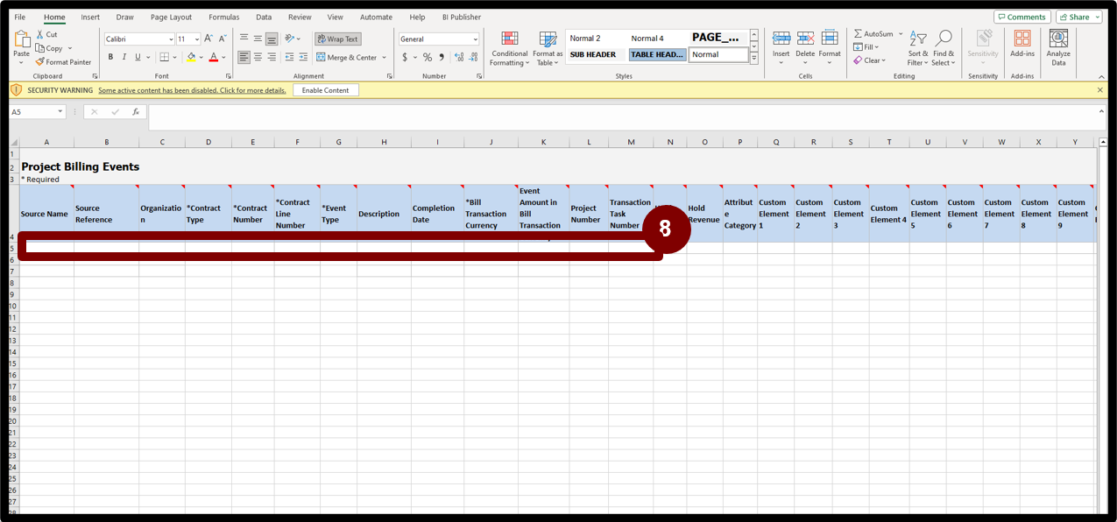Apply red font color A

[x=213, y=57]
